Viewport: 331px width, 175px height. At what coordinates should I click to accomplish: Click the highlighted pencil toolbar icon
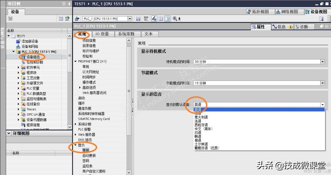pyautogui.click(x=154, y=19)
